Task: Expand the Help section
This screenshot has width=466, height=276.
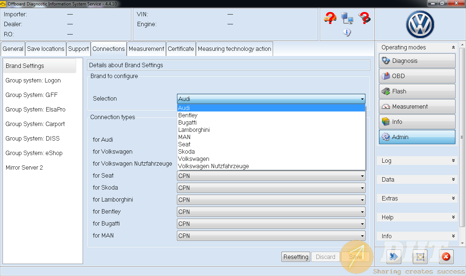Action: [x=453, y=217]
